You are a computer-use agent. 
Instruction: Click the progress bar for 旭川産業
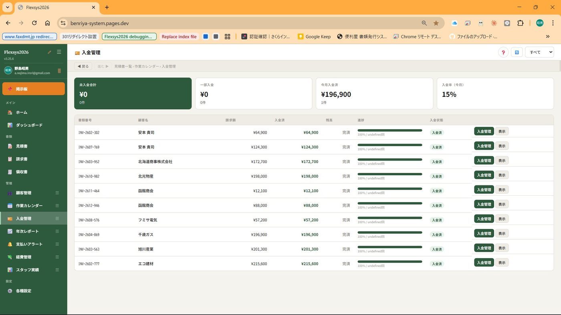click(390, 247)
